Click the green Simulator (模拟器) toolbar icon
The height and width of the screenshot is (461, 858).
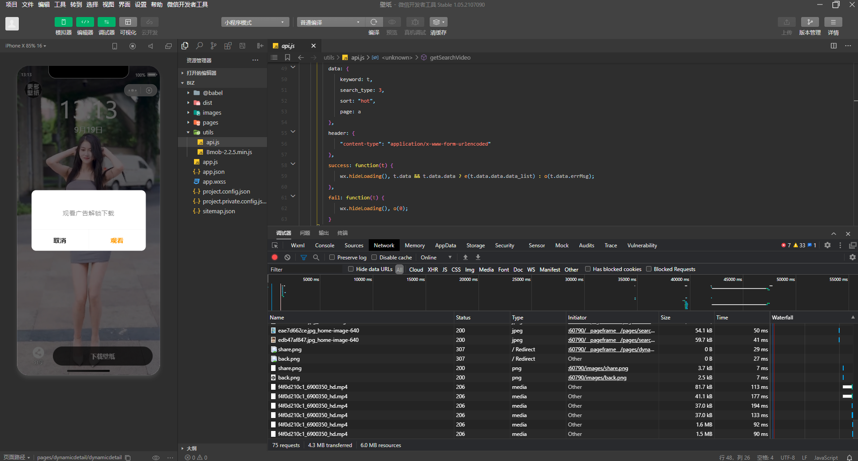click(63, 22)
